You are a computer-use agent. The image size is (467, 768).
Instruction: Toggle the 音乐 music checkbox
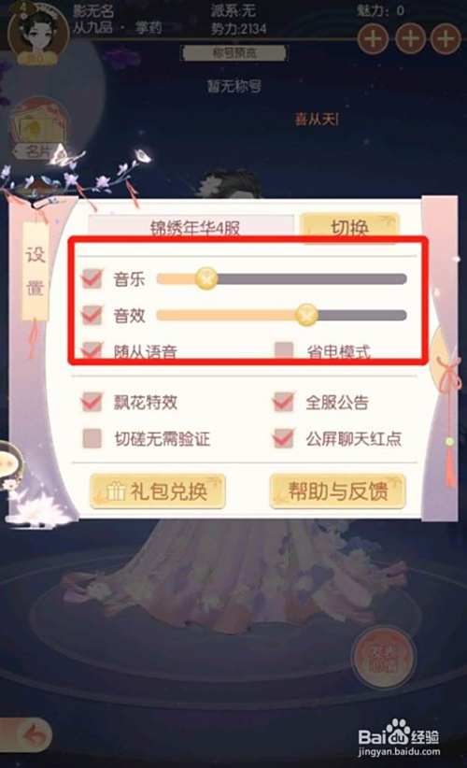(92, 278)
